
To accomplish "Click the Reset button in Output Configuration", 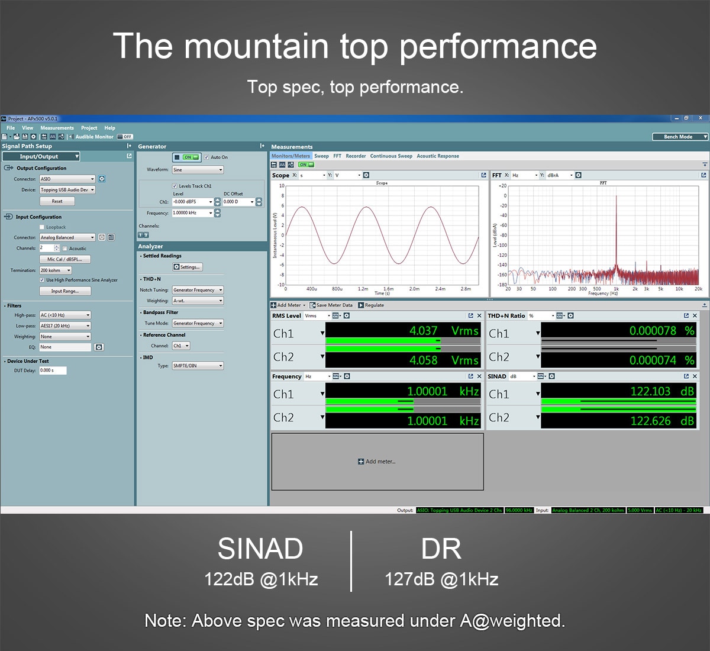I will click(x=57, y=201).
